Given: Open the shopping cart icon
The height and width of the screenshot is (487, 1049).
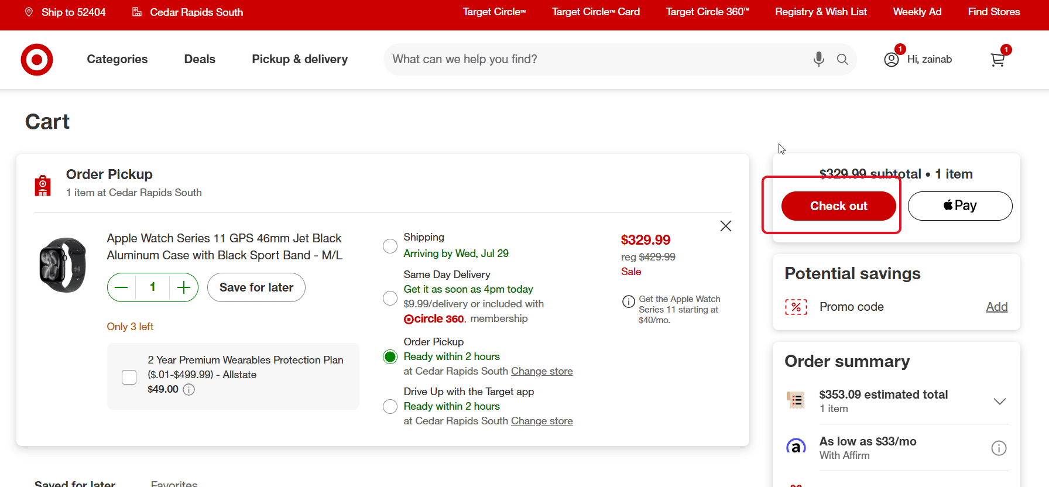Looking at the screenshot, I should (x=997, y=60).
